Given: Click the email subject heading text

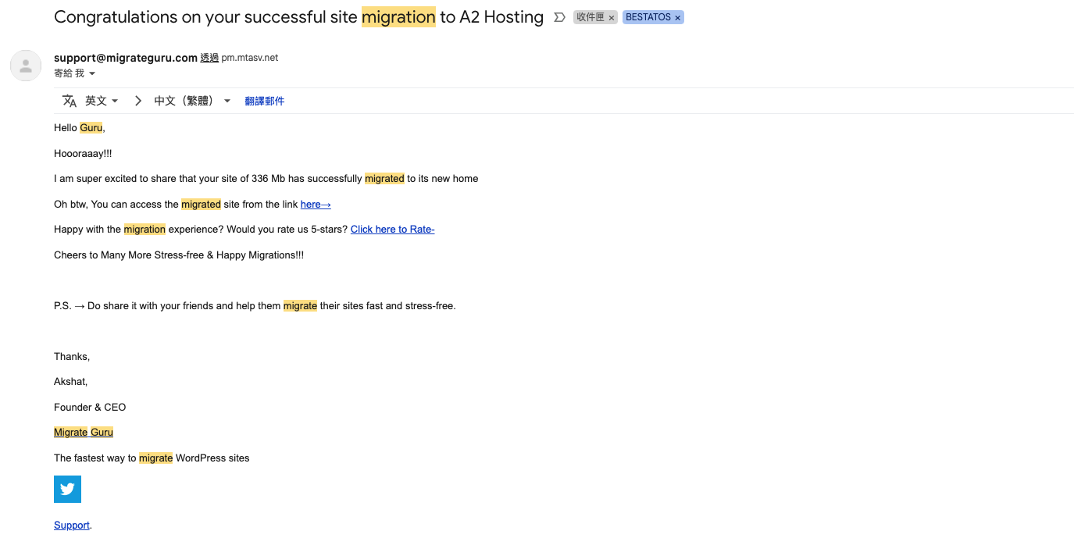Looking at the screenshot, I should (x=298, y=17).
